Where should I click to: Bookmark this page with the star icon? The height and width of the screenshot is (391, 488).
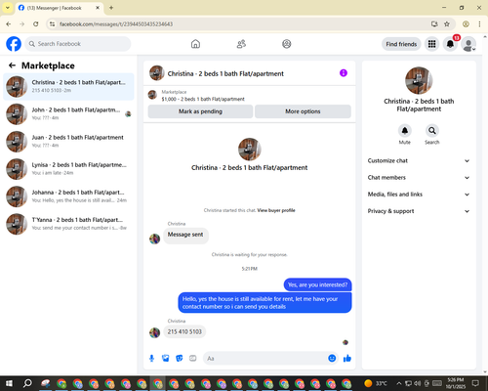point(447,24)
